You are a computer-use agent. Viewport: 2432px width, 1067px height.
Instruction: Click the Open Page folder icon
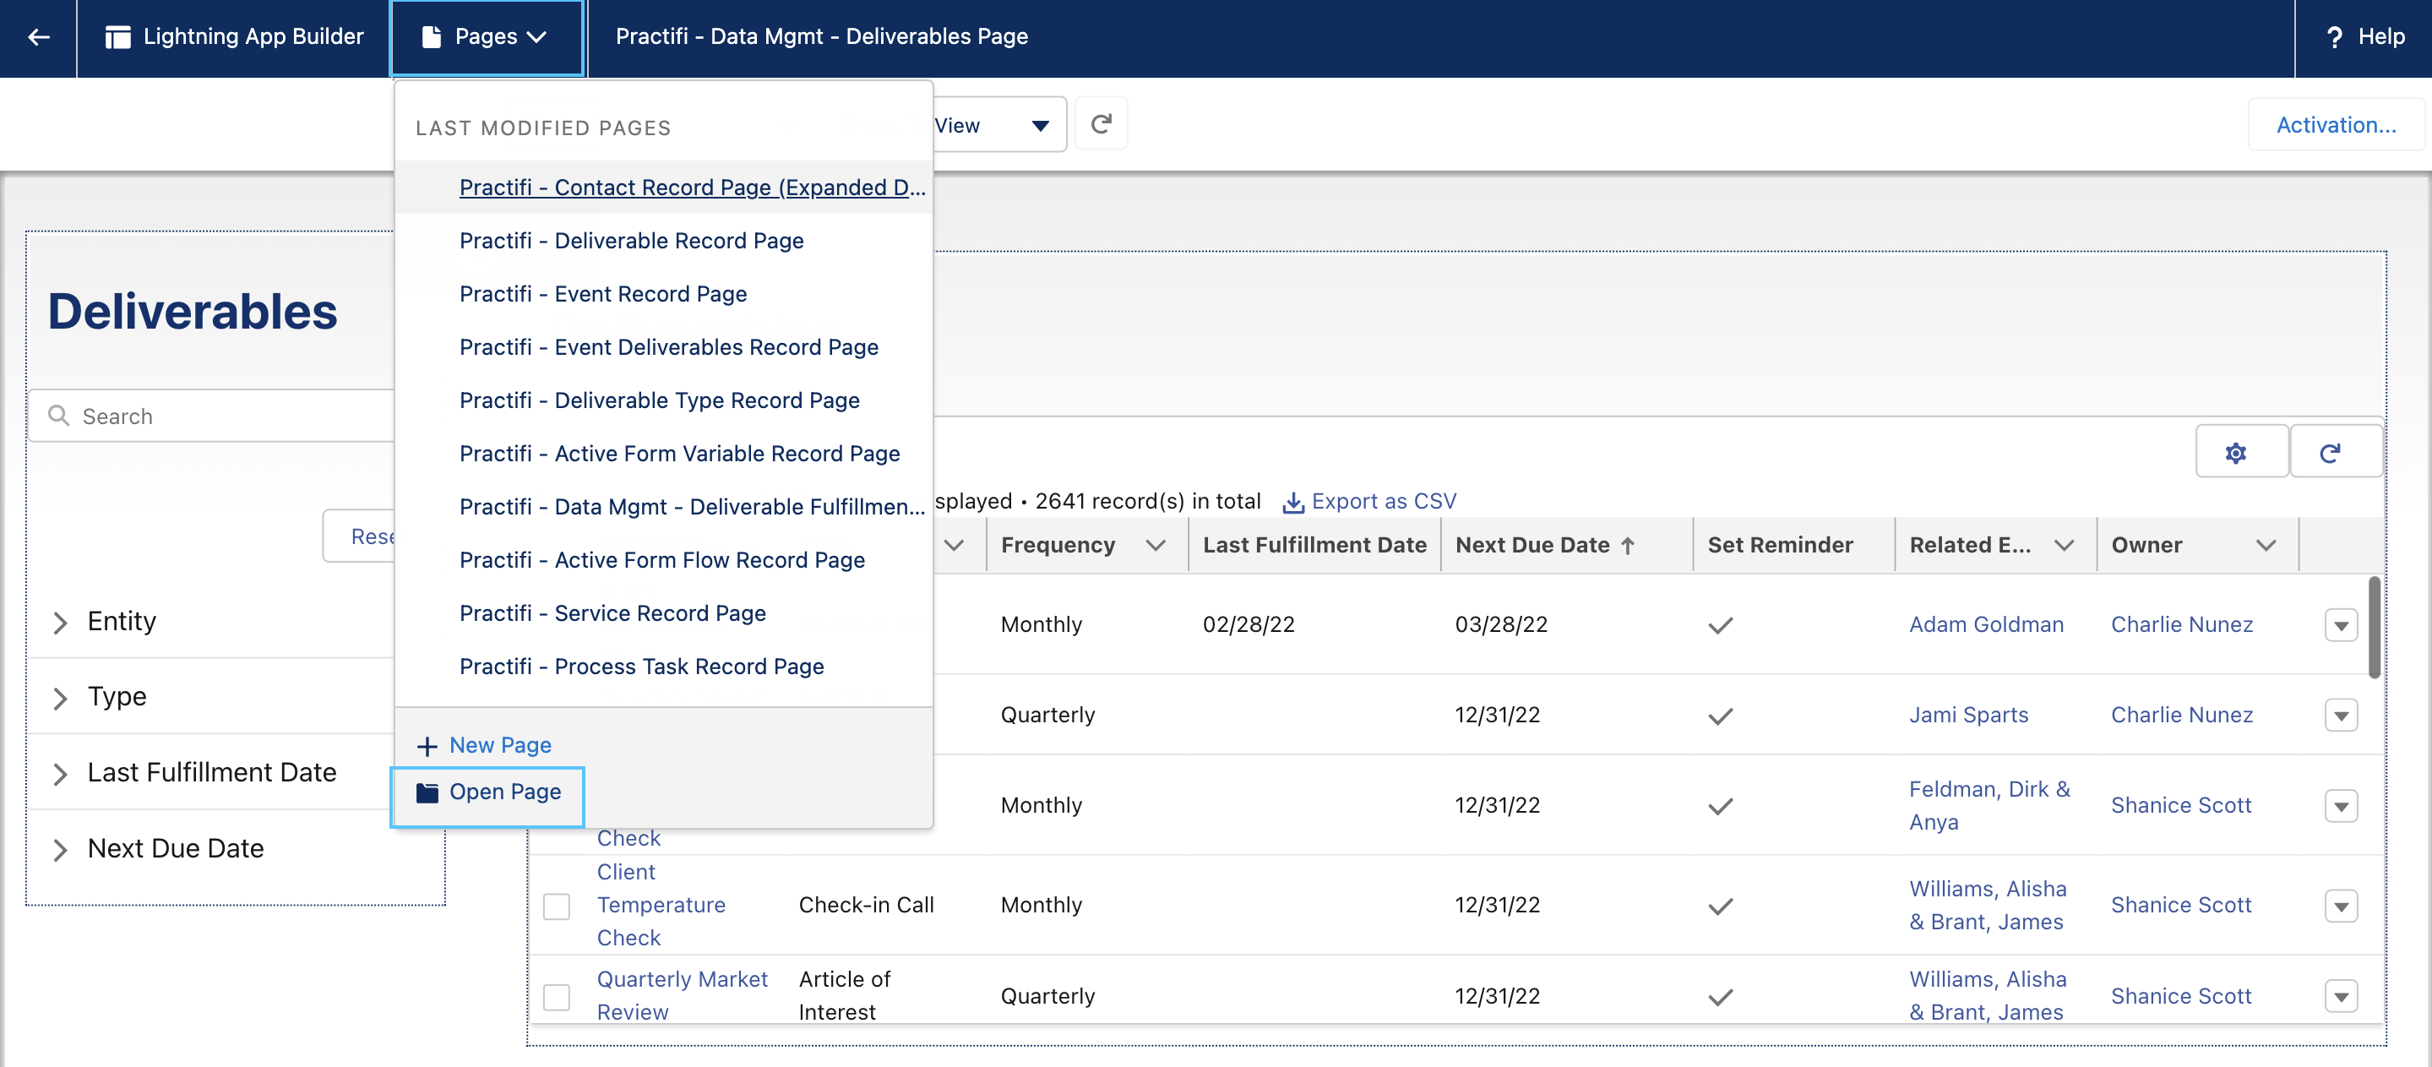[x=427, y=792]
